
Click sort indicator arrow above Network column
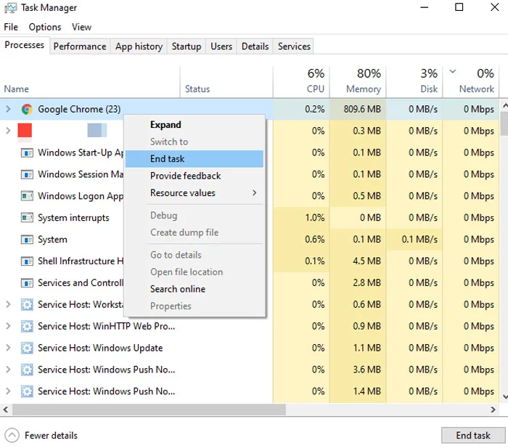453,71
